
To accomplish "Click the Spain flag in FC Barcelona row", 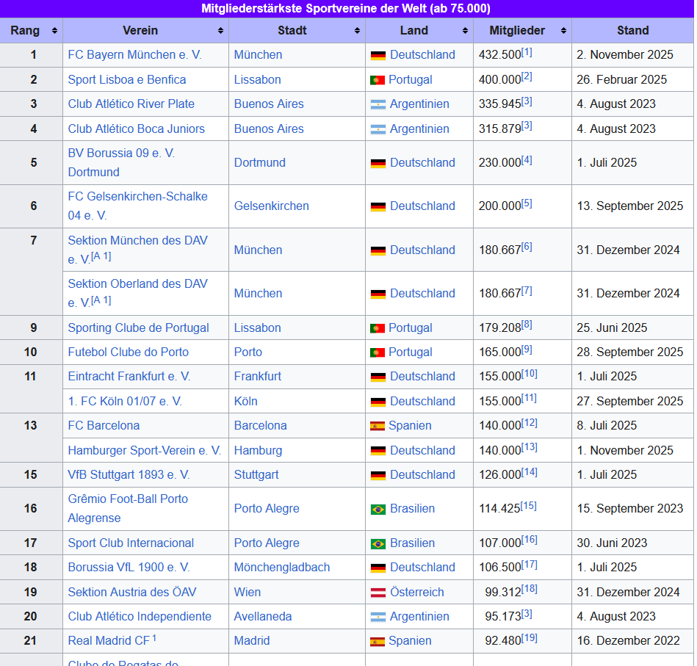I will (378, 427).
